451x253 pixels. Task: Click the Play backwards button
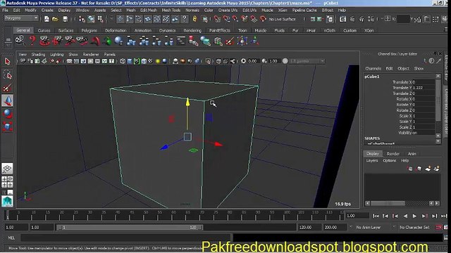[405, 216]
